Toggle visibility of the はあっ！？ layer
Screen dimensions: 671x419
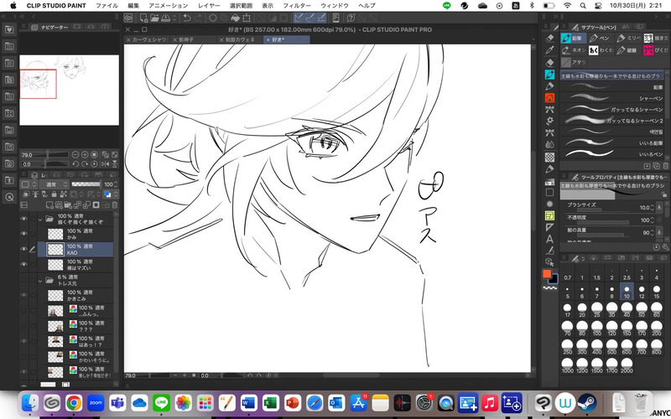point(24,341)
